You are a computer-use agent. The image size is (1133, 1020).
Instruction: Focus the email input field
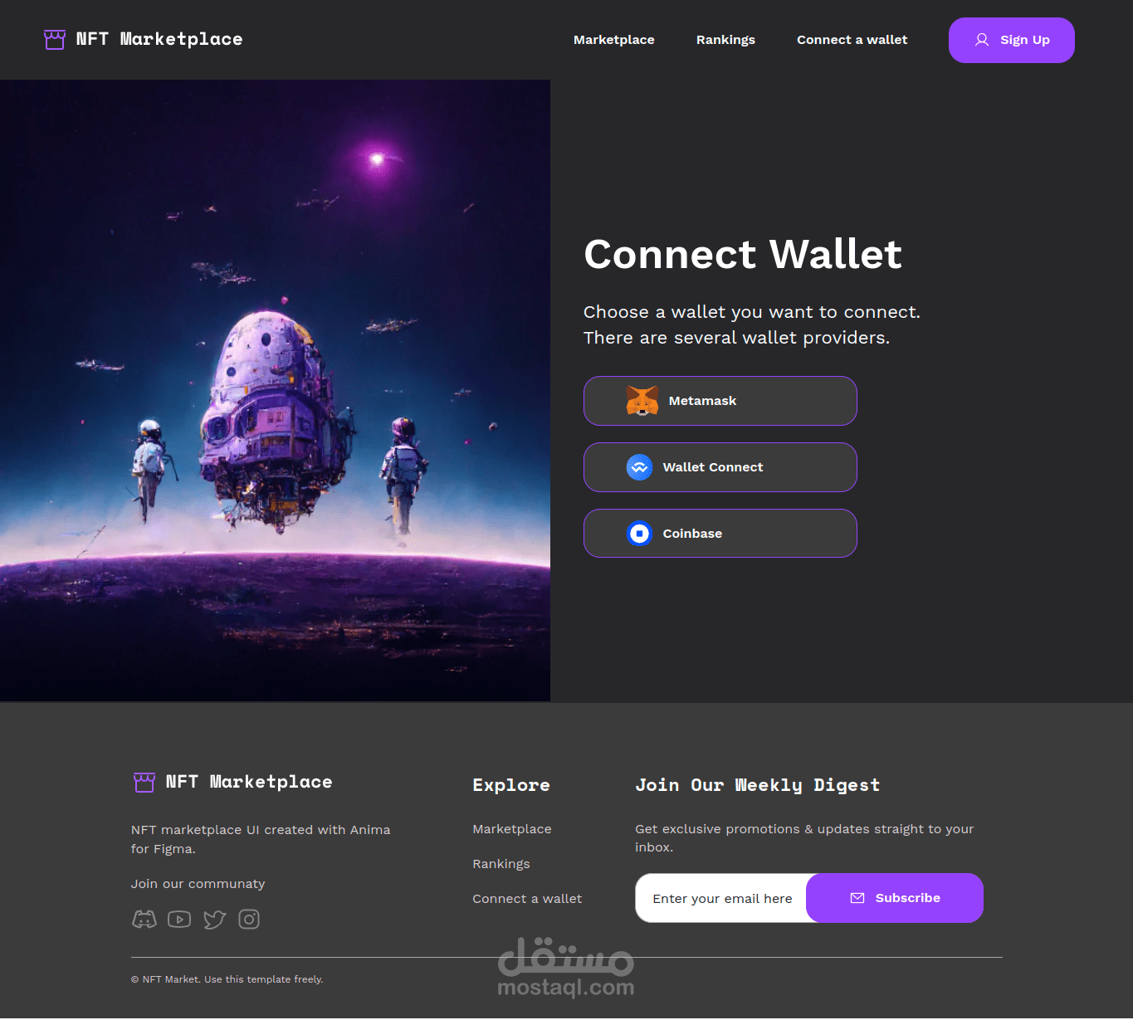point(721,898)
